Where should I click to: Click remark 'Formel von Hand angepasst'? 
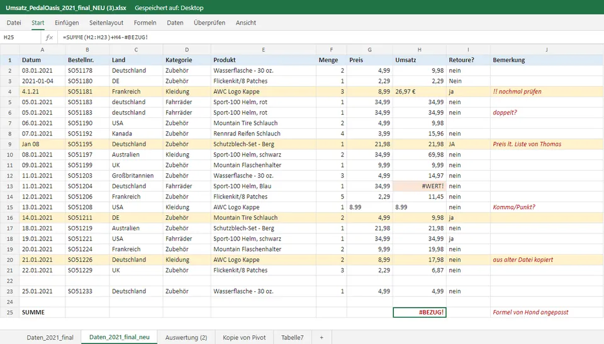point(530,313)
